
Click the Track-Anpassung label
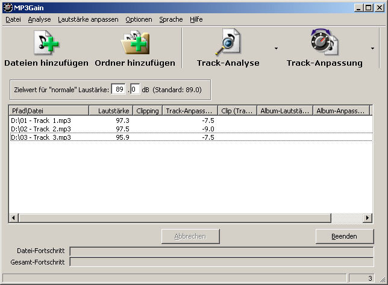click(x=325, y=63)
